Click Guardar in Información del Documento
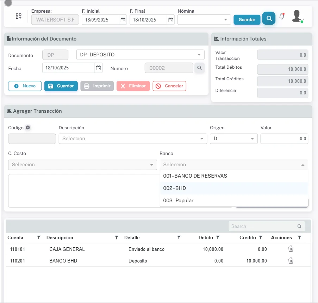Image resolution: width=318 pixels, height=303 pixels. coord(61,86)
